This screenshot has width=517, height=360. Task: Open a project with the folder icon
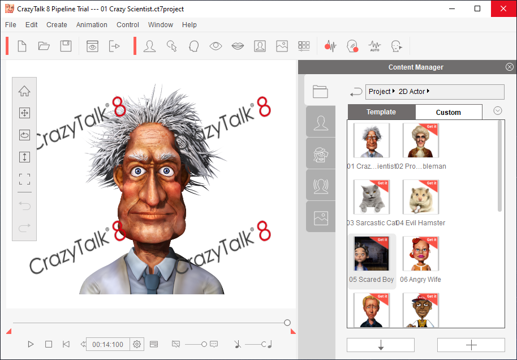(44, 46)
